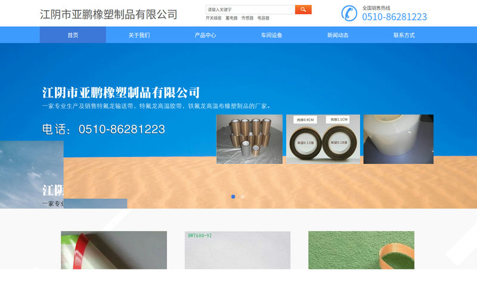This screenshot has width=477, height=298.
Task: Open product thumbnail with red tape strip
Action: pyautogui.click(x=114, y=250)
